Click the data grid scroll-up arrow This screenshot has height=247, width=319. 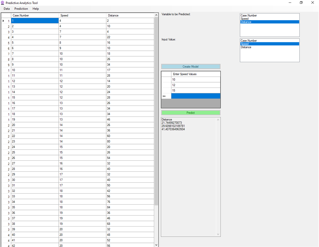[156, 14]
